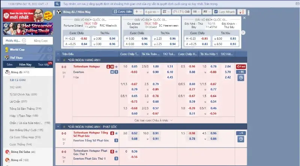This screenshot has width=300, height=166.
Task: Open the Phiếu Đặ... bet slip tab
Action: (x=15, y=40)
